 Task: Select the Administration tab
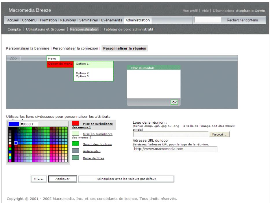tap(138, 20)
